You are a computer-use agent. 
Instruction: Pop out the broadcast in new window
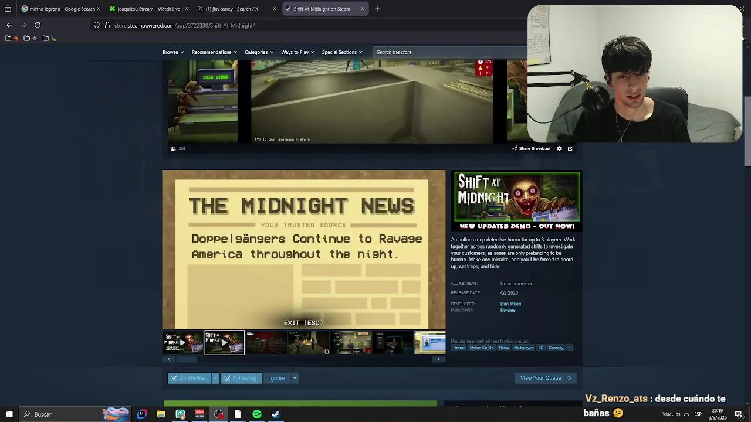click(570, 149)
